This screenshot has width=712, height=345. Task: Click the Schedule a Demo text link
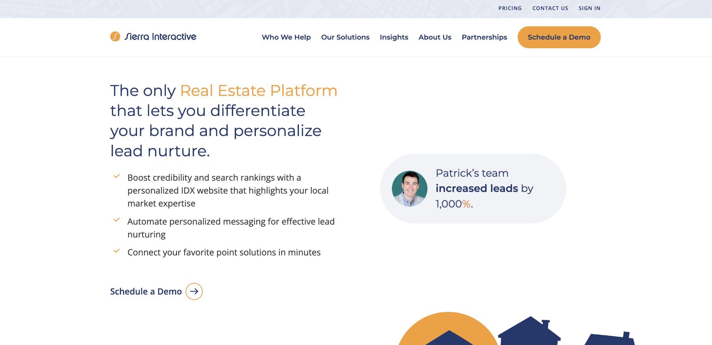coord(146,292)
